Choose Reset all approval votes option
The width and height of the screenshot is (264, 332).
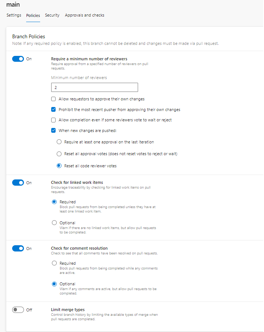coord(59,154)
